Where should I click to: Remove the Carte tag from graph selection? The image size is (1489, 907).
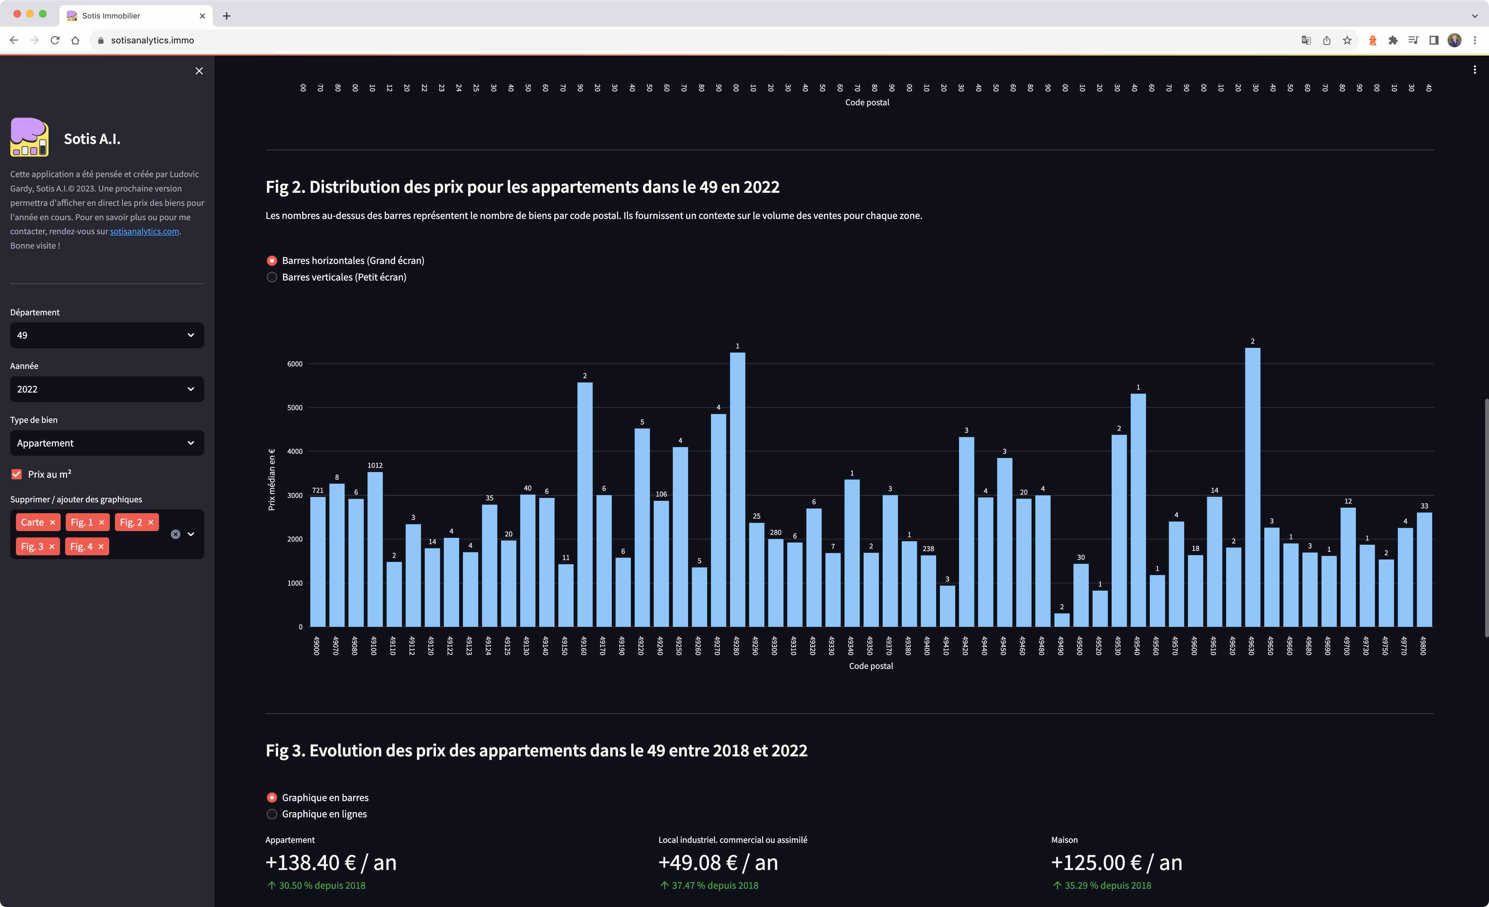53,522
